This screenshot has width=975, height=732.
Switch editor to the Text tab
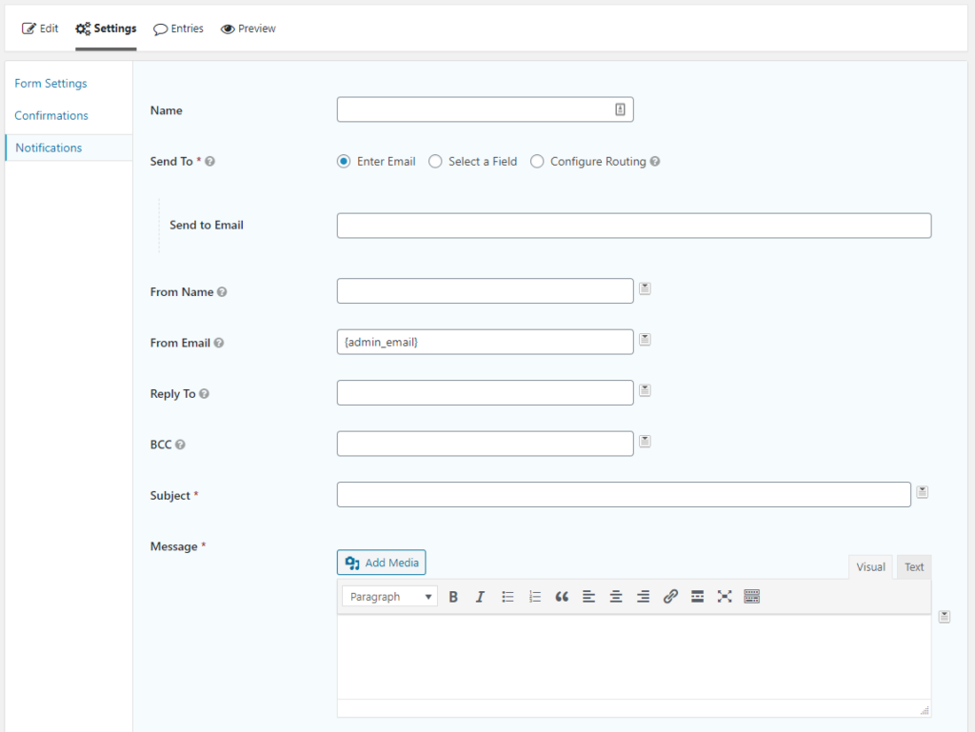click(x=914, y=567)
